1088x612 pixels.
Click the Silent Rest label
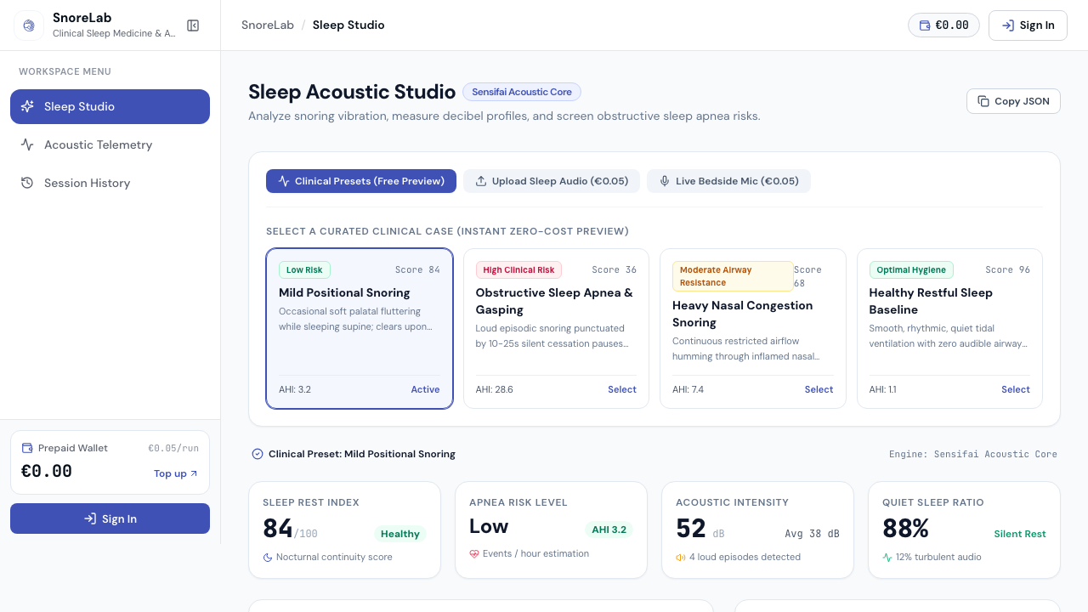(x=1020, y=534)
